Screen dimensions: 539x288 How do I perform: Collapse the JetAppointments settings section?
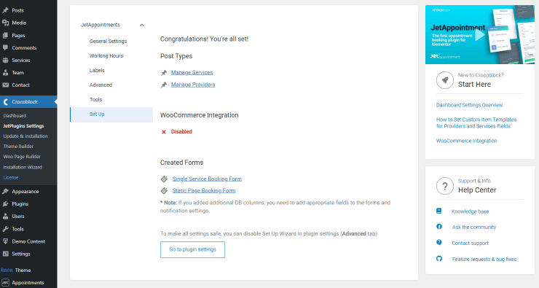pos(142,25)
